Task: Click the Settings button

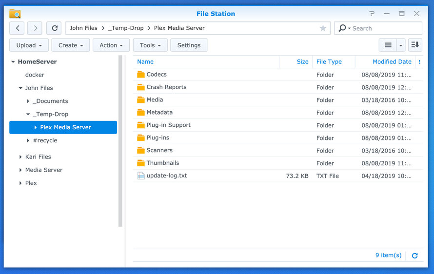Action: (189, 45)
